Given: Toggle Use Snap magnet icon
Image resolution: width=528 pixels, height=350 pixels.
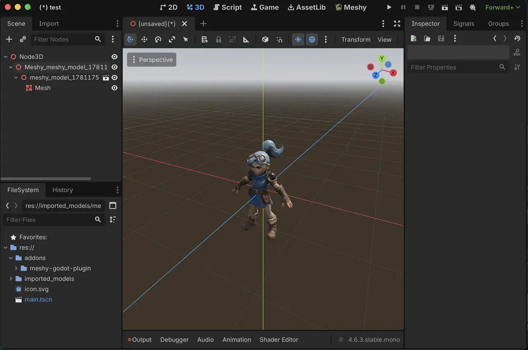Looking at the screenshot, I should (279, 39).
